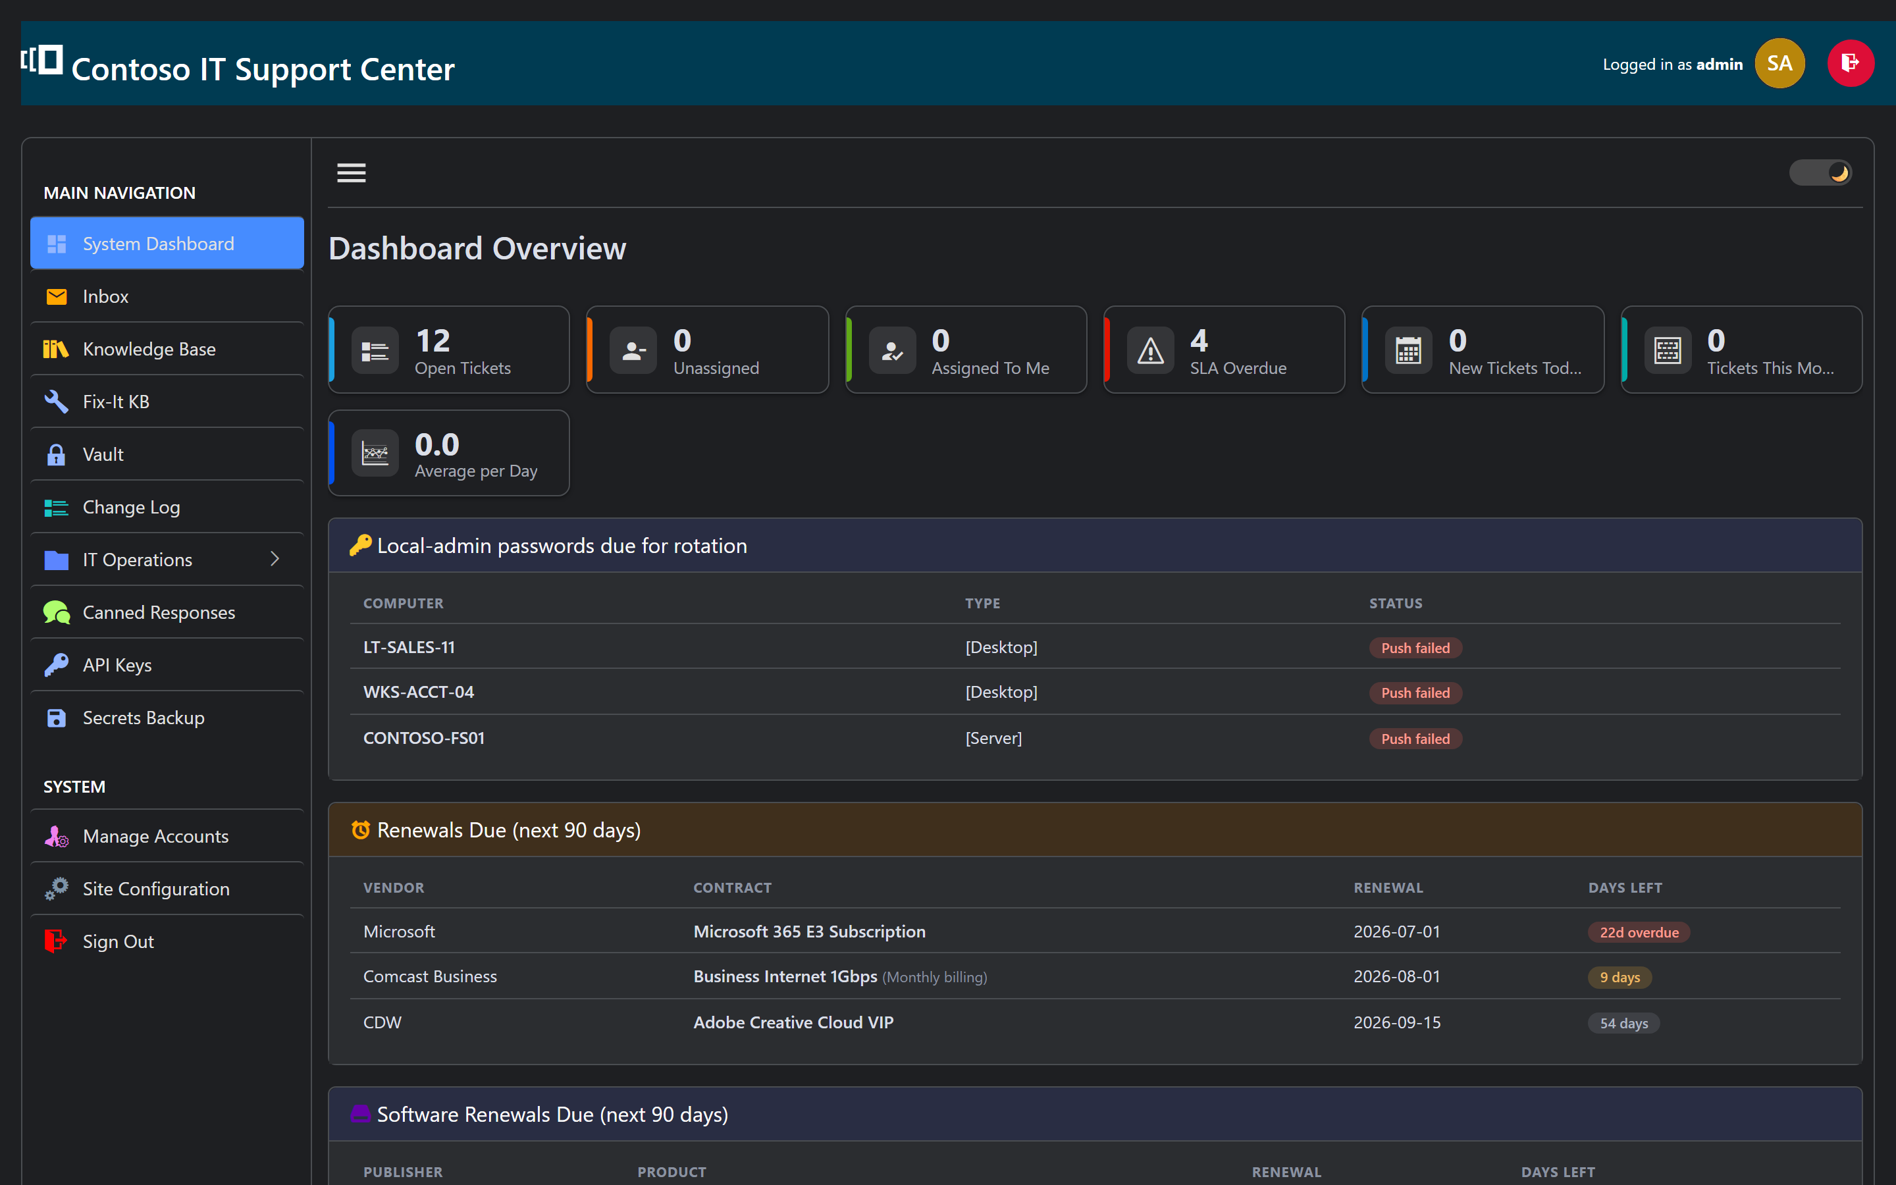Click the System Dashboard grid icon
The image size is (1896, 1185).
pos(57,244)
